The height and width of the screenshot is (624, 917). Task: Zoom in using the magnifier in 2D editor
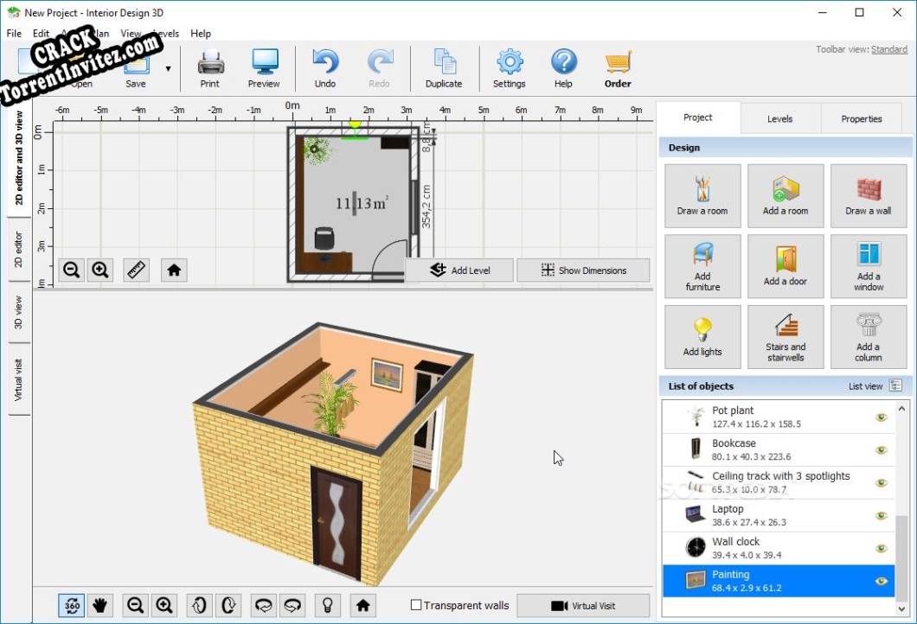[100, 270]
